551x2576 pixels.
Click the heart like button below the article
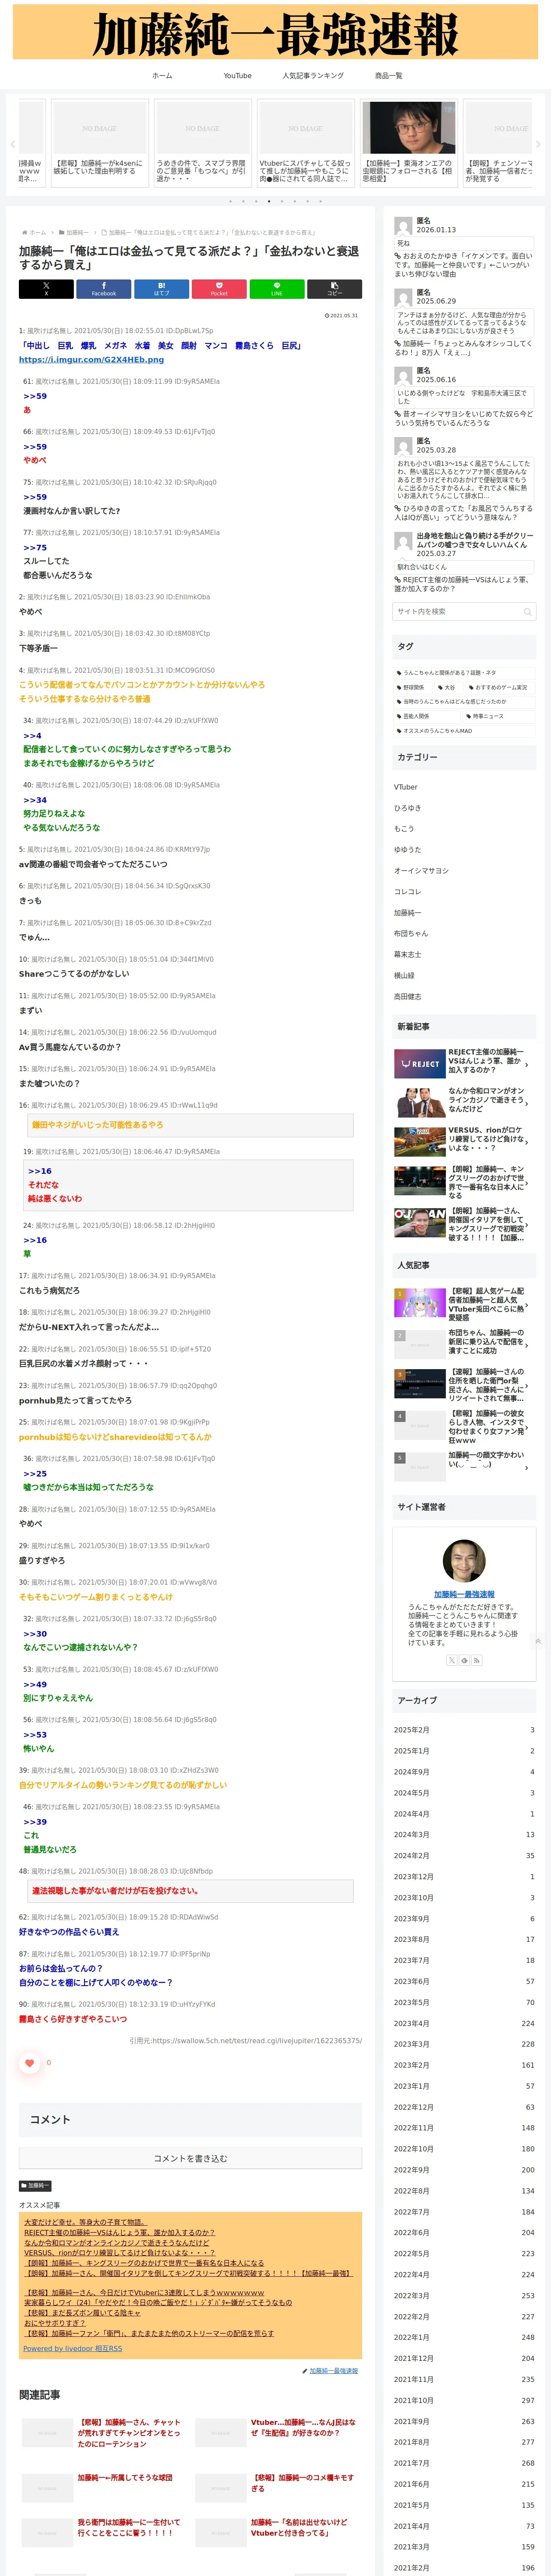(29, 2062)
